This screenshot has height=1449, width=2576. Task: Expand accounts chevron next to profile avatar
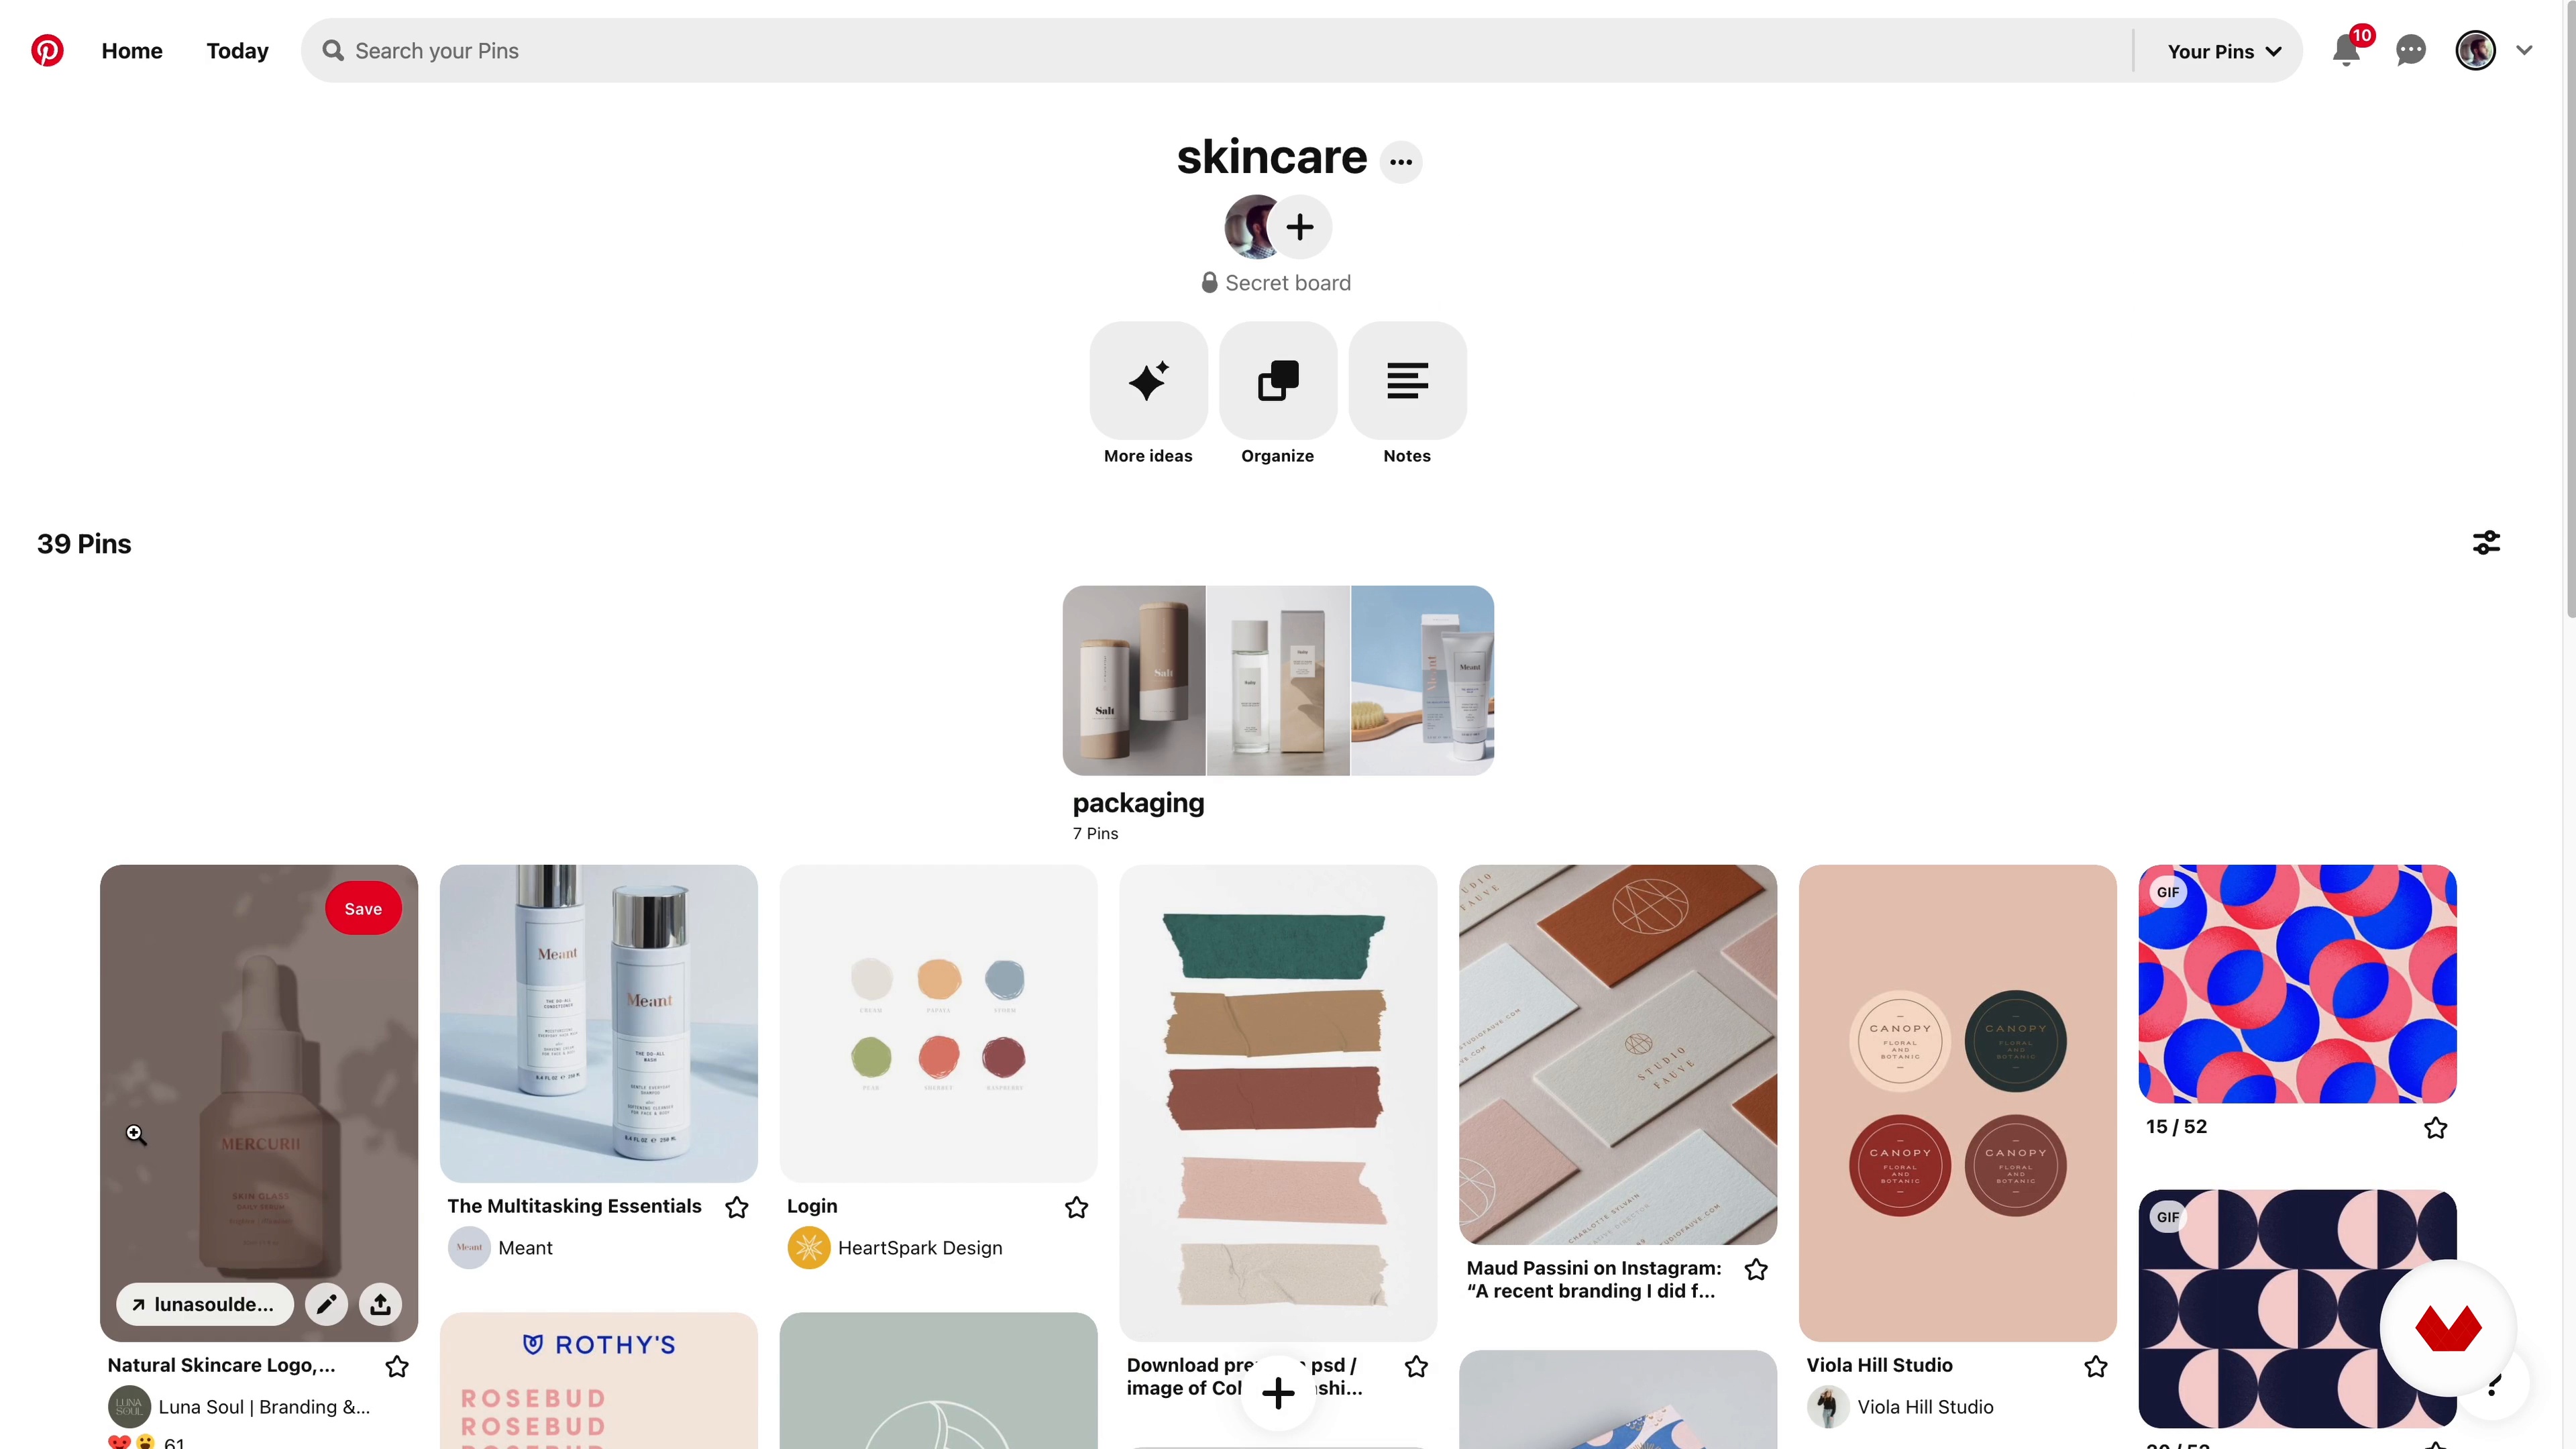(x=2524, y=50)
